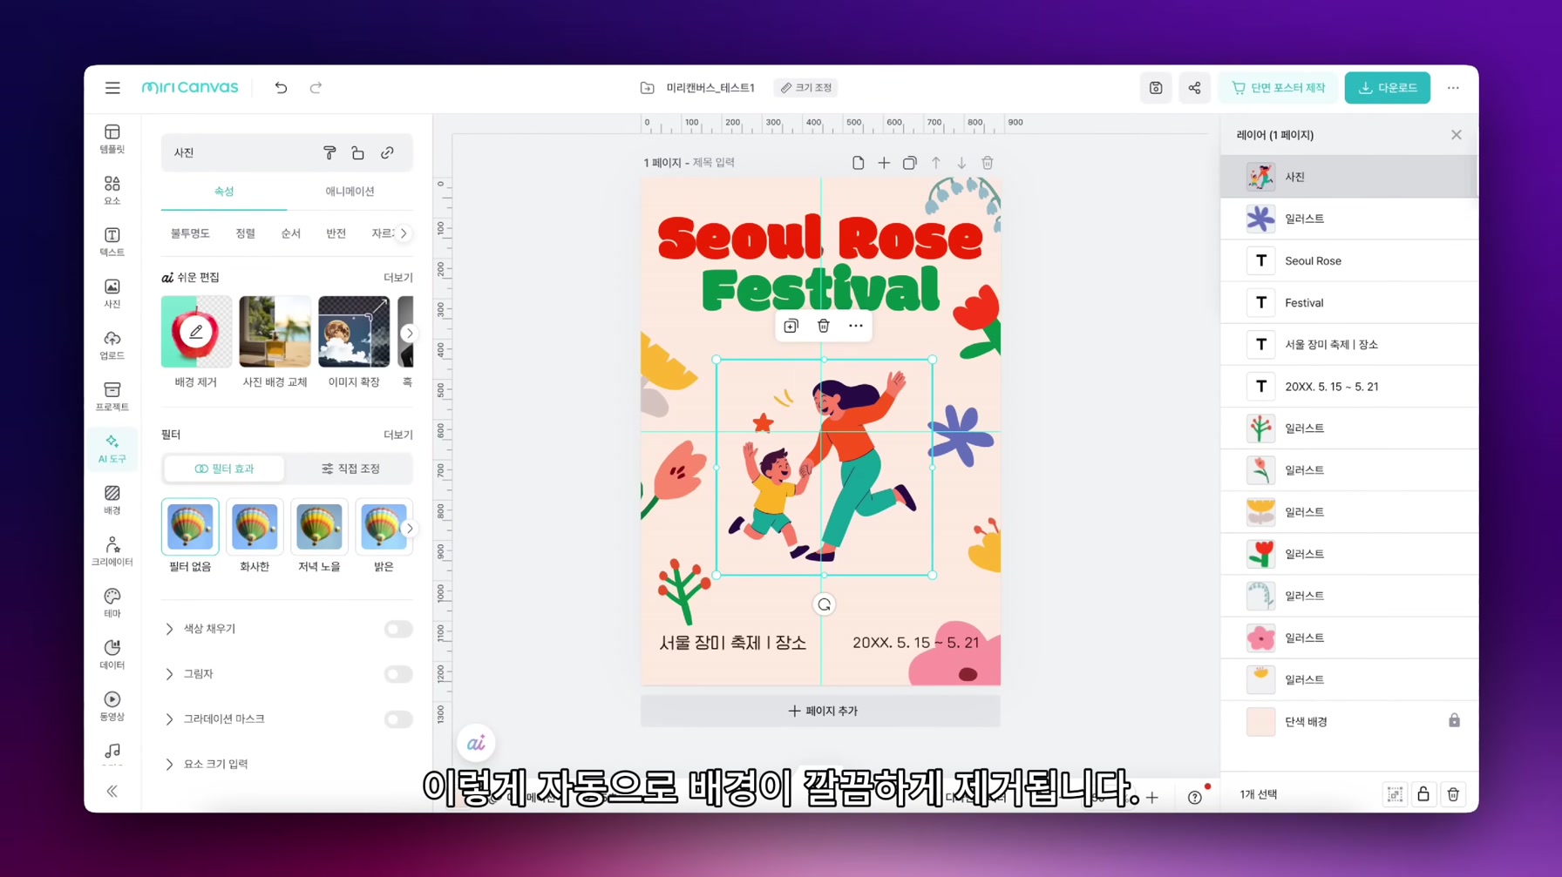Select the 정렬 option
This screenshot has height=877, width=1562.
[246, 233]
